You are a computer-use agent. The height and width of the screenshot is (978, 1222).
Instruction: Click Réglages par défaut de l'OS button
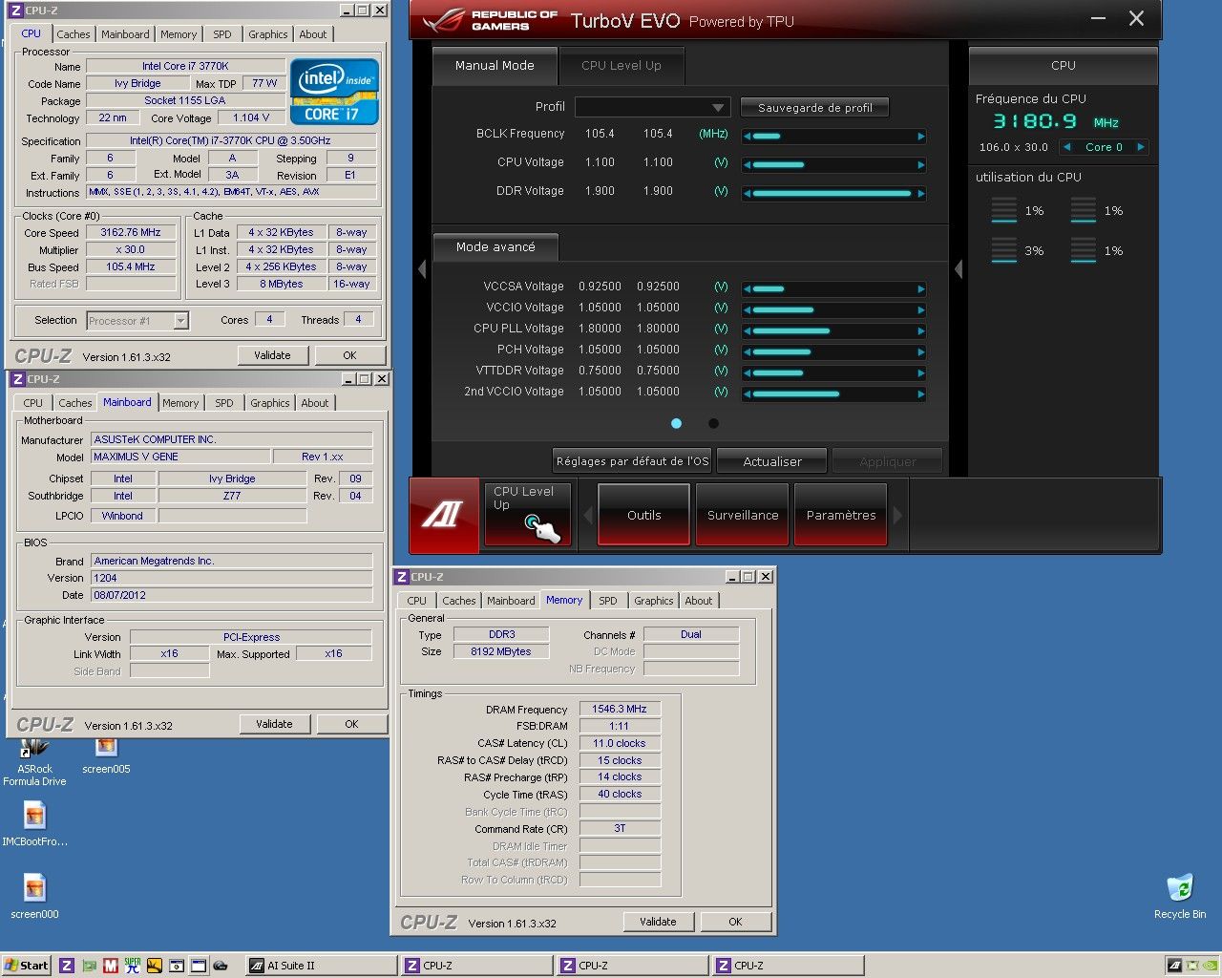click(633, 461)
